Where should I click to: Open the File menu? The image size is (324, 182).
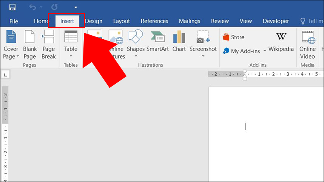pos(14,21)
